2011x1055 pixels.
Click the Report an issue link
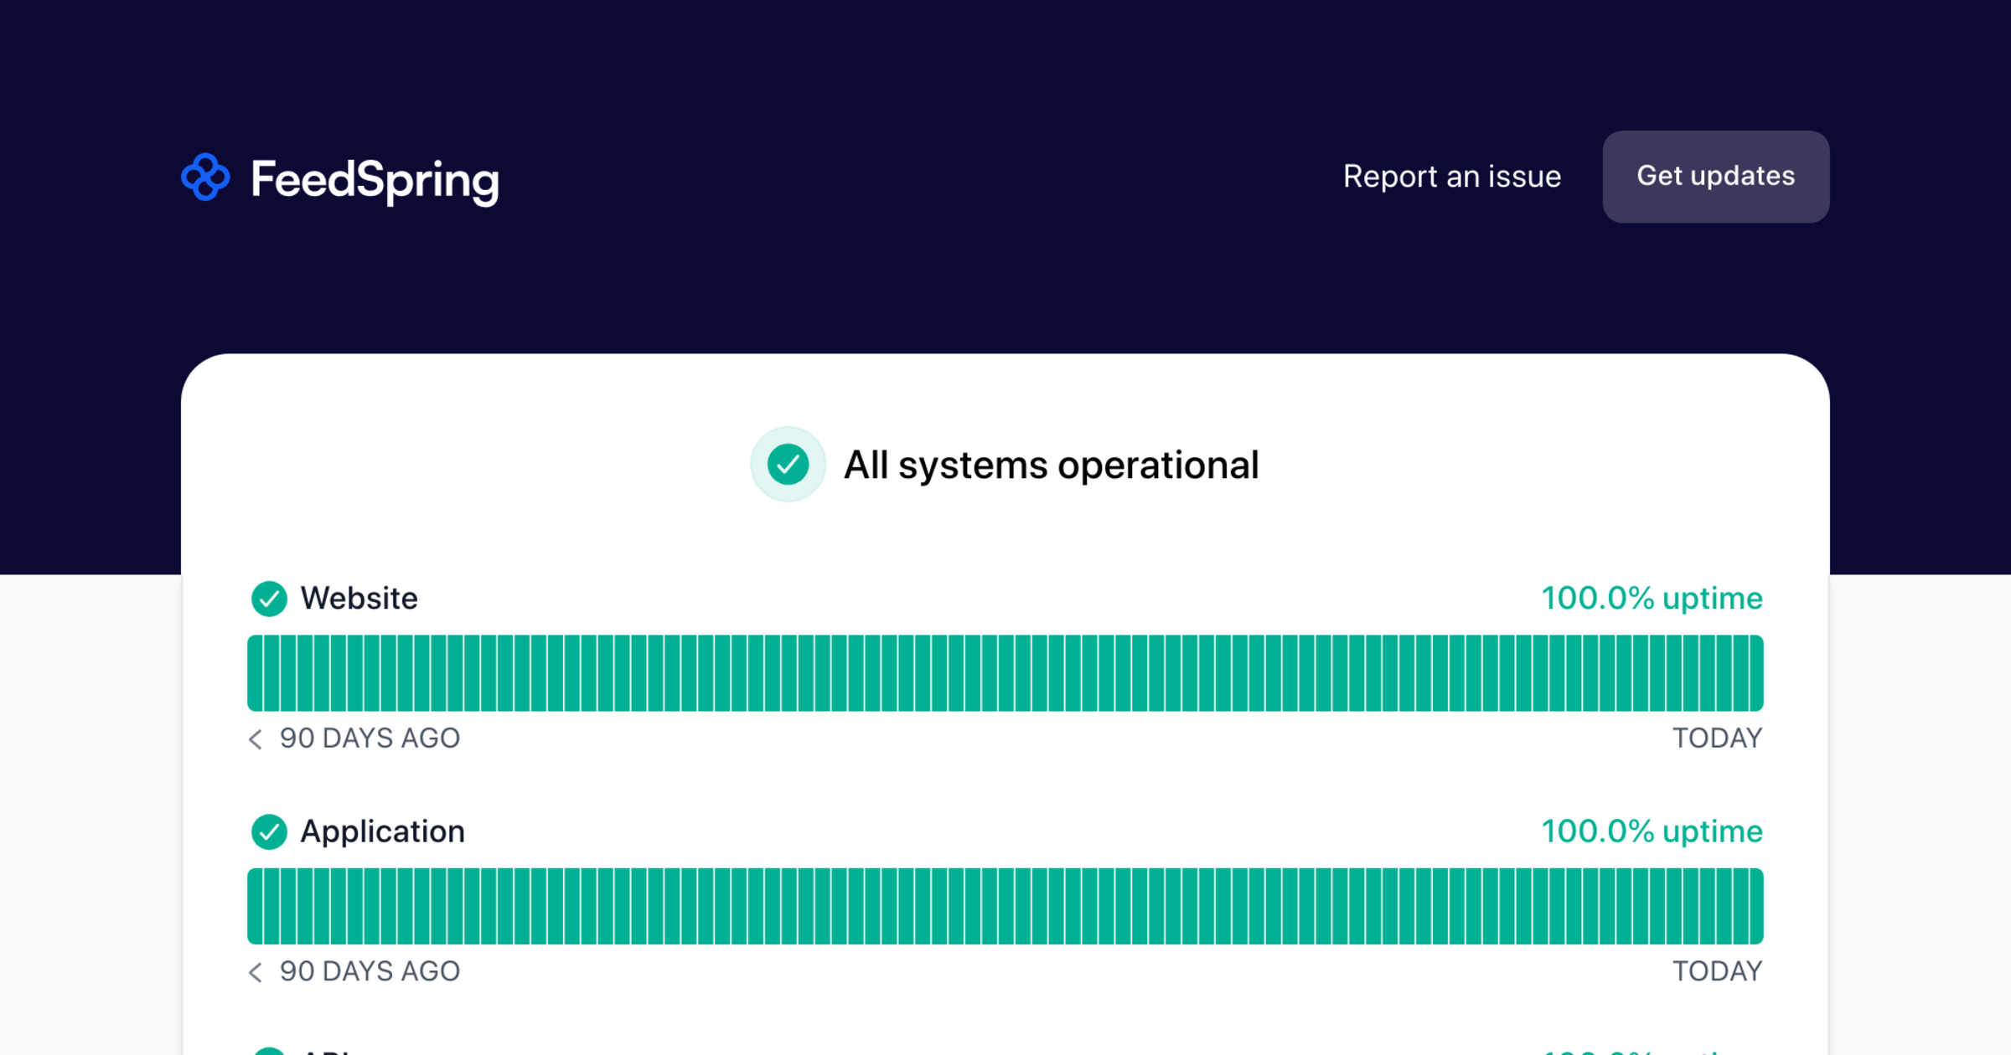[1452, 177]
